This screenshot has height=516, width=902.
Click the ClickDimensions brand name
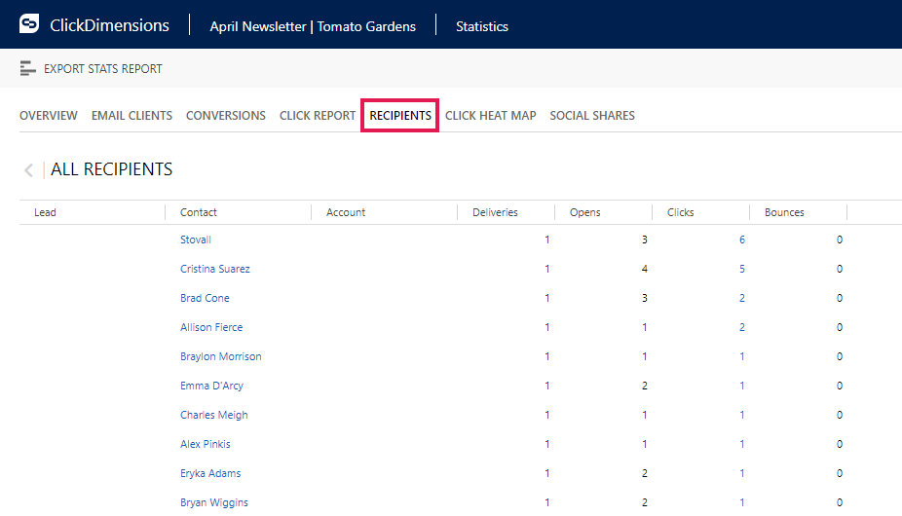coord(109,25)
